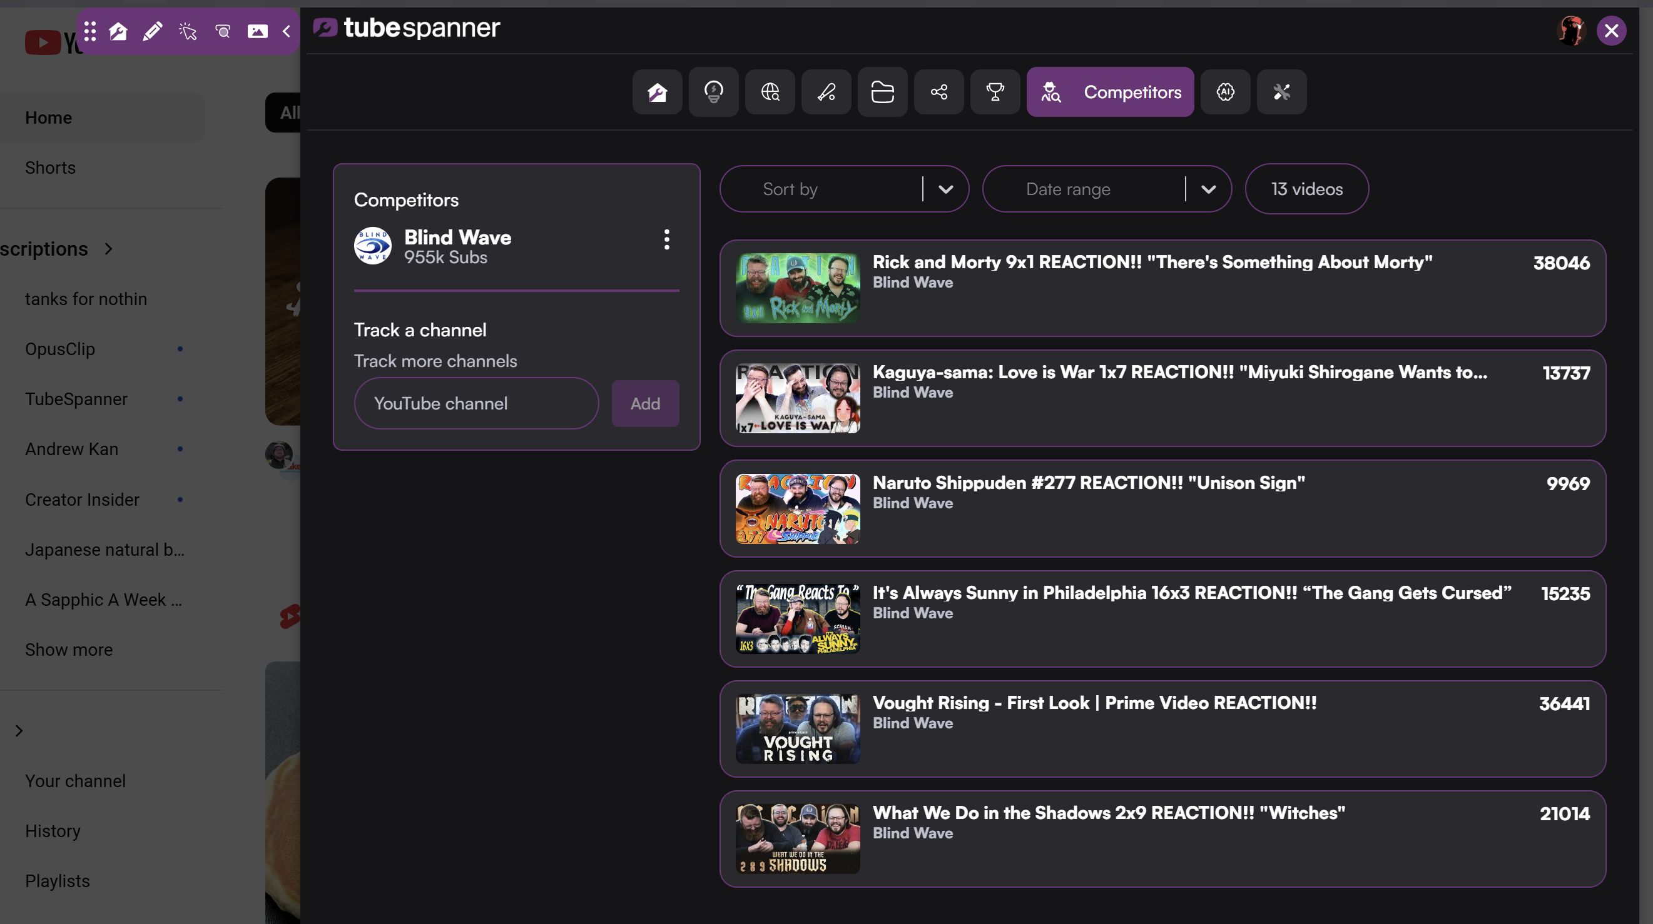Open the Naruto Shippuden #277 thumbnail
1653x924 pixels.
(798, 509)
